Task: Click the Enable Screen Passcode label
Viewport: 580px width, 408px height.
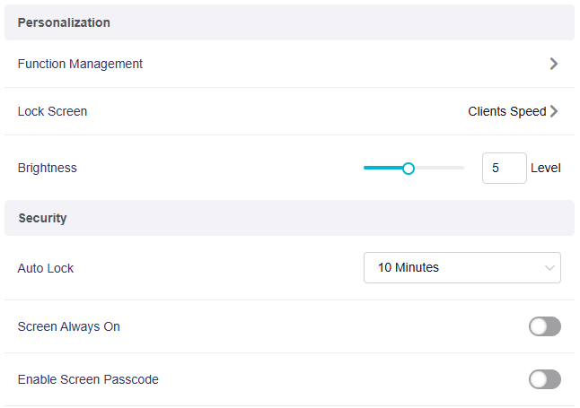Action: (x=88, y=379)
